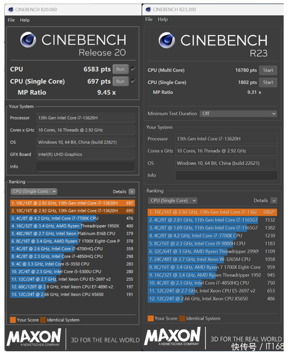Select R20 ranking row Xeon Platinum 8168

click(x=73, y=234)
